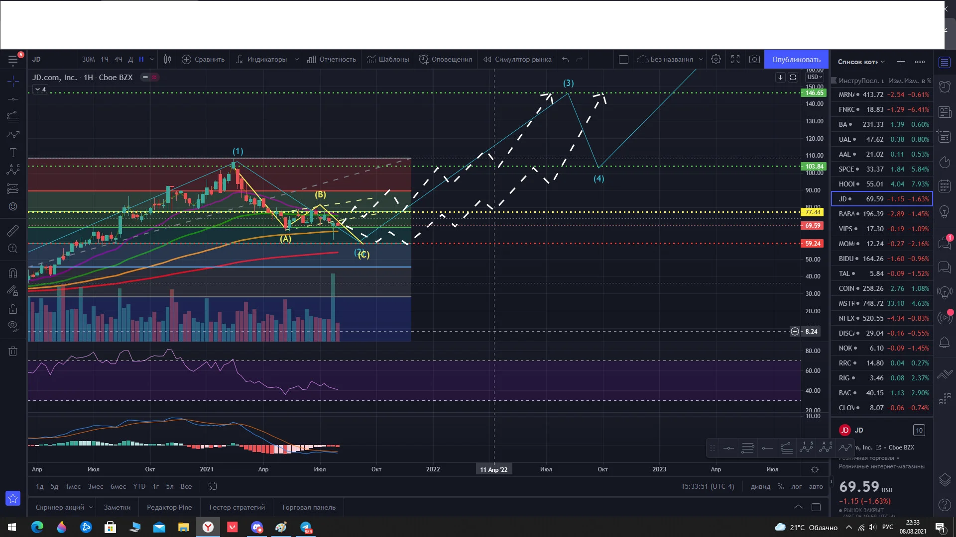Open the forecasting and measurement tools
956x537 pixels.
[x=13, y=188]
